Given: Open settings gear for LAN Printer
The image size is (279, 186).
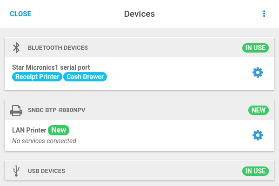Looking at the screenshot, I should tap(258, 135).
